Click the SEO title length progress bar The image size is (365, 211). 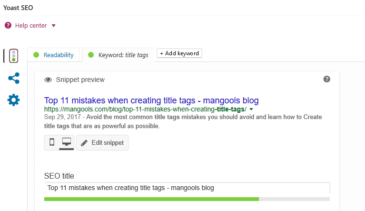pyautogui.click(x=187, y=199)
